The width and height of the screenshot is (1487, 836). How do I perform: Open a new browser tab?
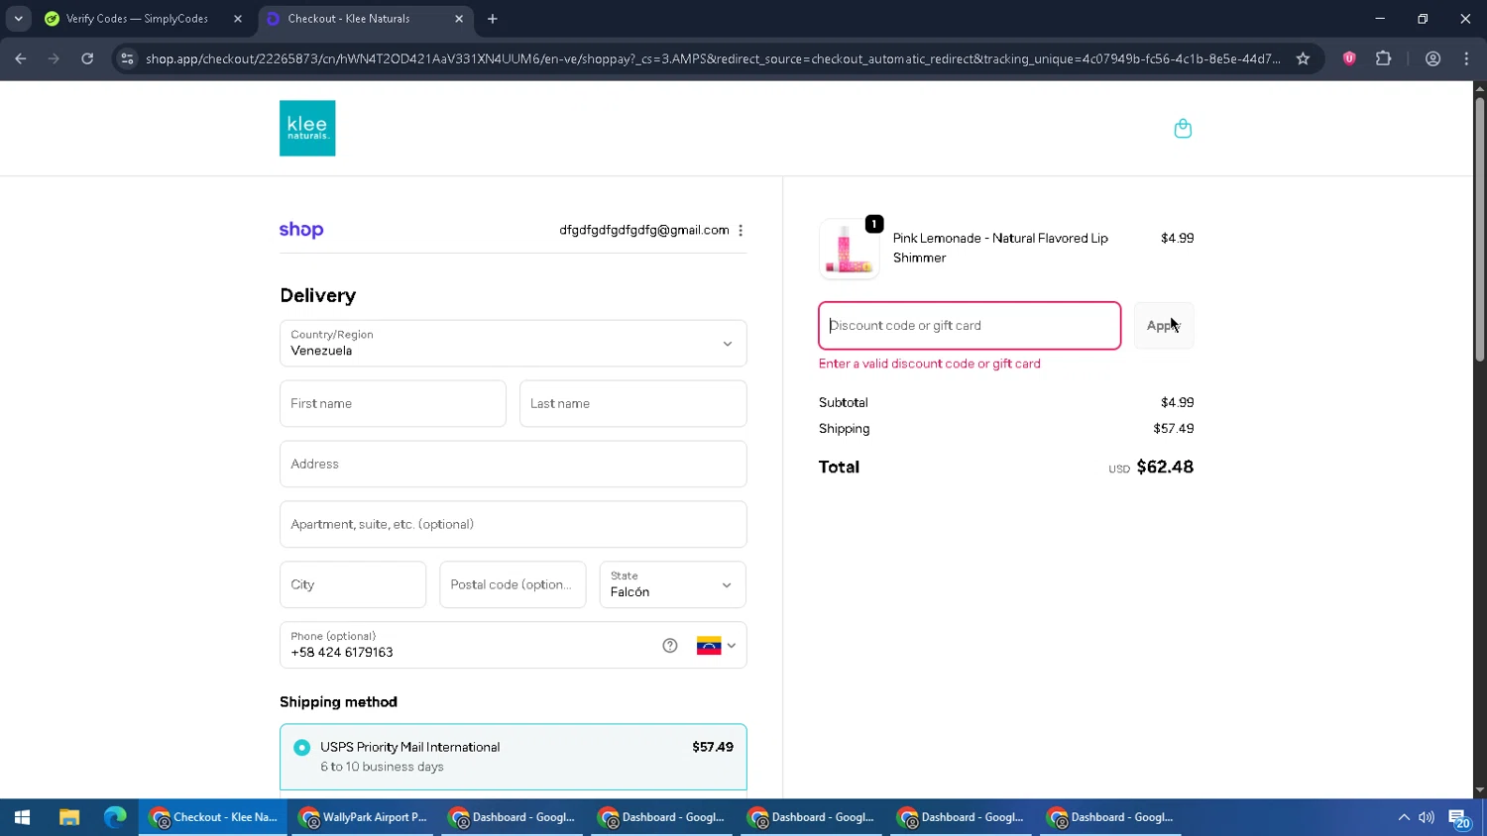493,19
